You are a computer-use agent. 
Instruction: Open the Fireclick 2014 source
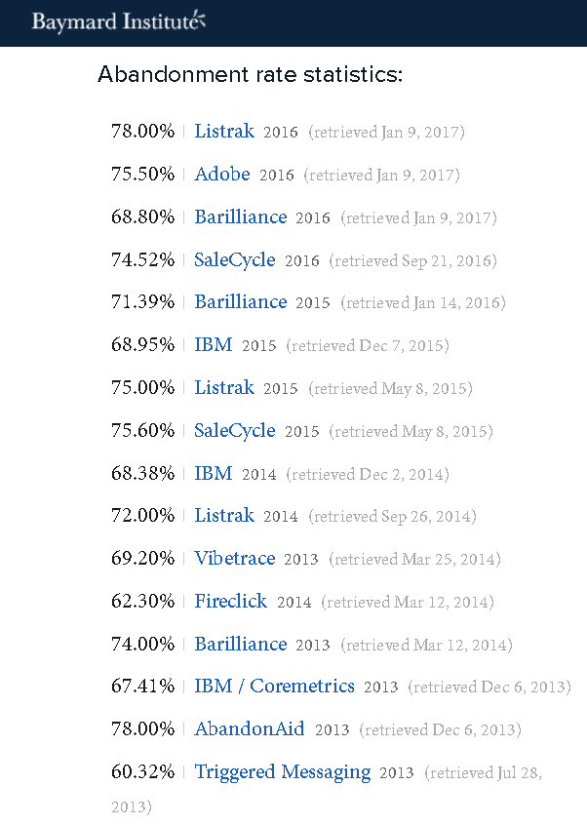click(x=230, y=602)
